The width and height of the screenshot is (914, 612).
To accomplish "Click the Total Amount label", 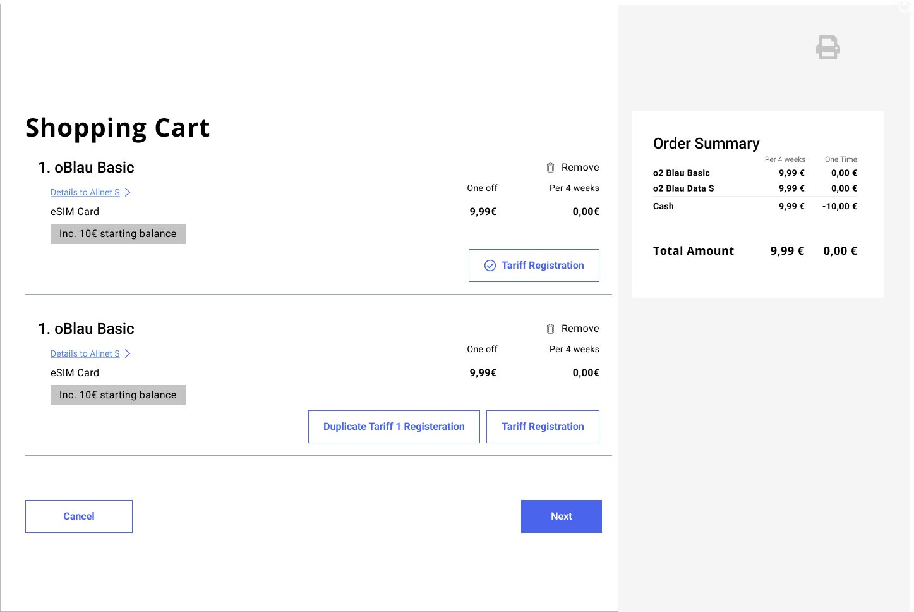I will pyautogui.click(x=694, y=251).
